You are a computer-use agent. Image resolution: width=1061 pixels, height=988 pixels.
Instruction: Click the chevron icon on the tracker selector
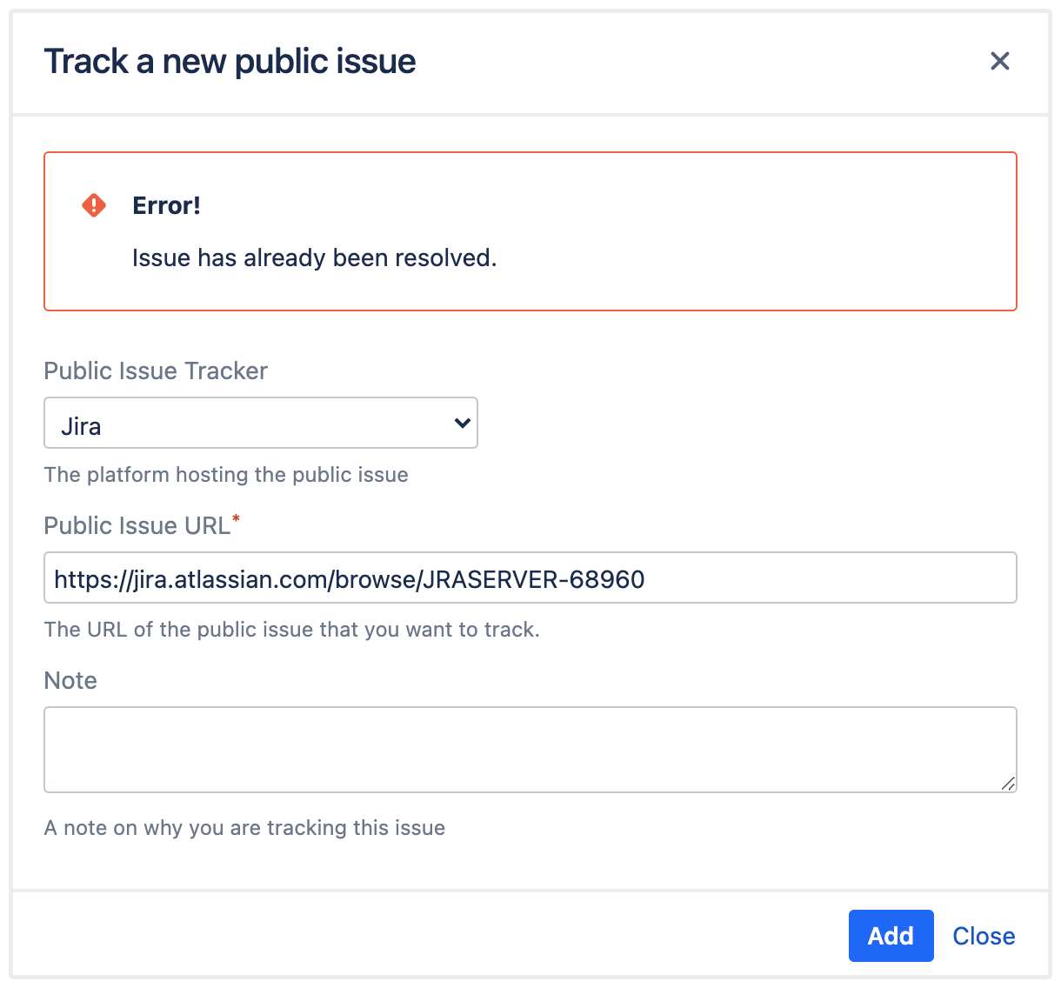coord(461,424)
